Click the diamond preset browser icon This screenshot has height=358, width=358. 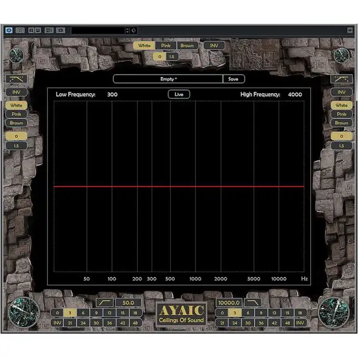tap(134, 30)
